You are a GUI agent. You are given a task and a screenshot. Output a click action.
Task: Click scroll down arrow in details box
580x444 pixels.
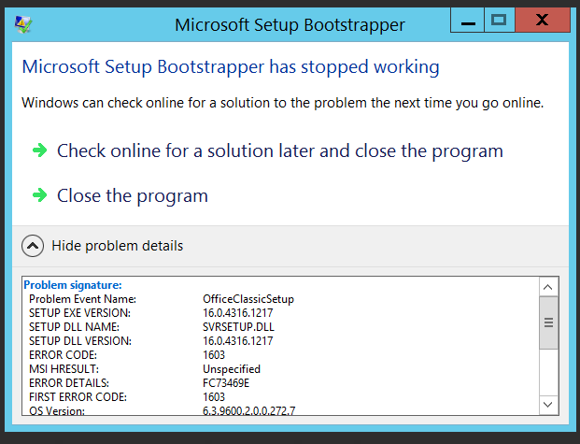548,405
